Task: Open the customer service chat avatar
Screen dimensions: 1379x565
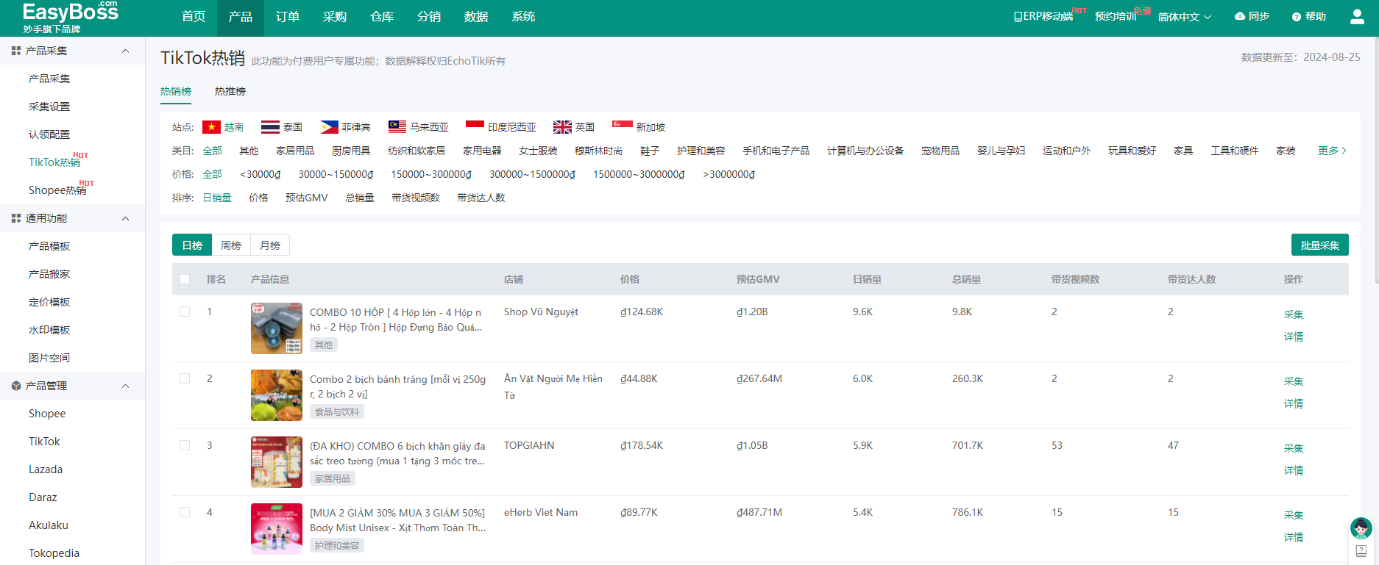Action: click(x=1361, y=528)
